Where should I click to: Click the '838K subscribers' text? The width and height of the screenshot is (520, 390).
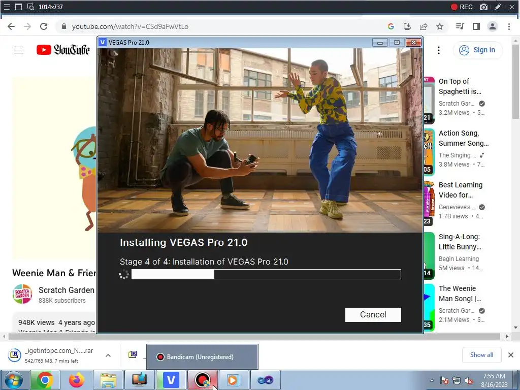[x=62, y=301]
